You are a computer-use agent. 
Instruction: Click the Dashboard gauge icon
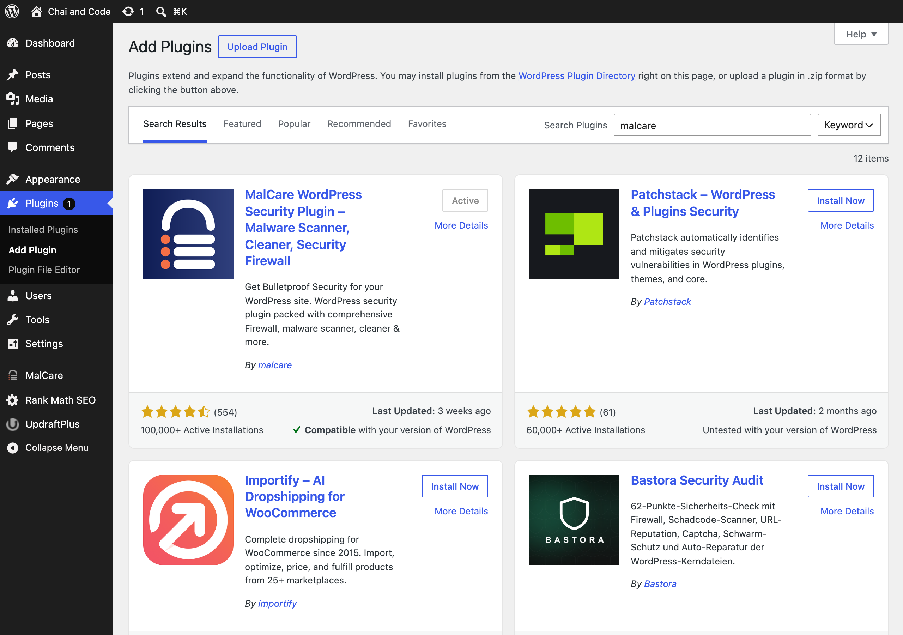(x=13, y=43)
